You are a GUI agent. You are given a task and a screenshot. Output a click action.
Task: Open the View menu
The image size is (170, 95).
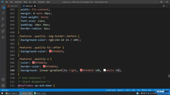coord(25,2)
